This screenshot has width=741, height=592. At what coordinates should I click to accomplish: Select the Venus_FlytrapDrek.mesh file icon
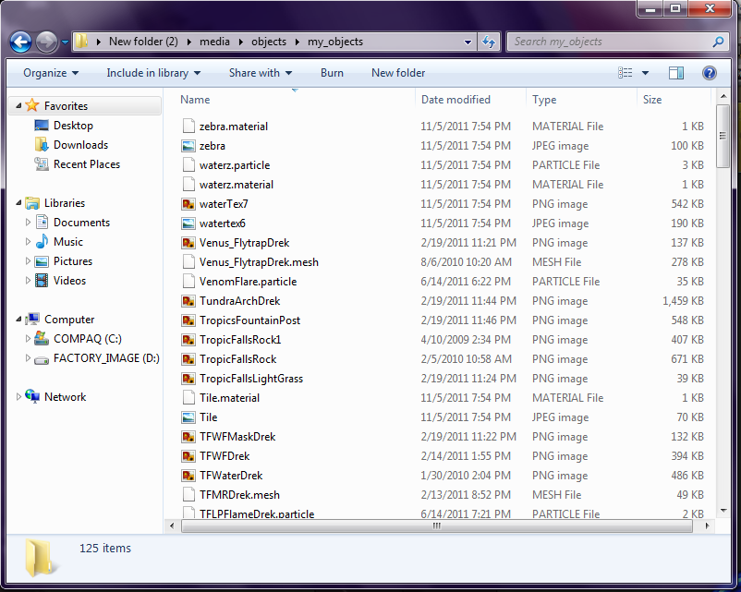(x=188, y=261)
